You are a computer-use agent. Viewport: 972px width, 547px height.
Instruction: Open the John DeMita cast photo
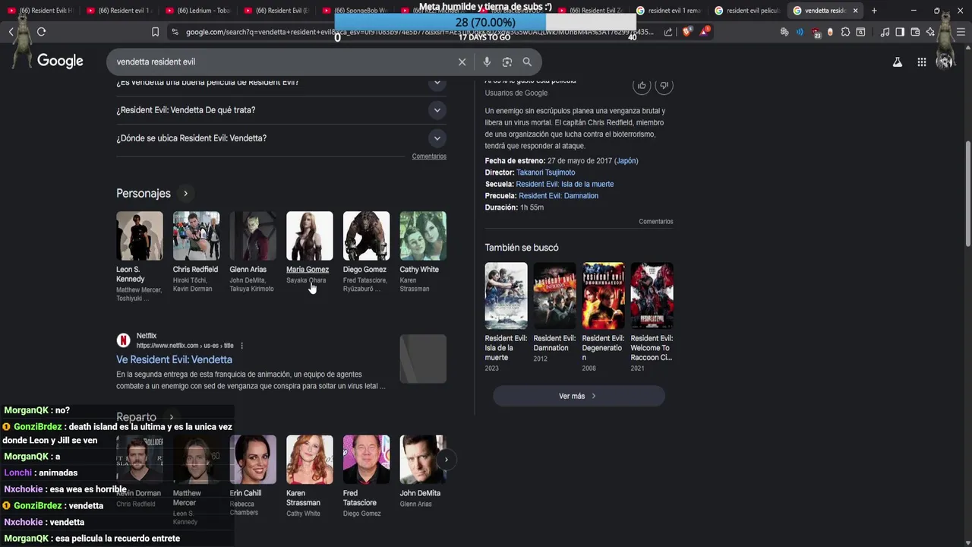(x=423, y=460)
